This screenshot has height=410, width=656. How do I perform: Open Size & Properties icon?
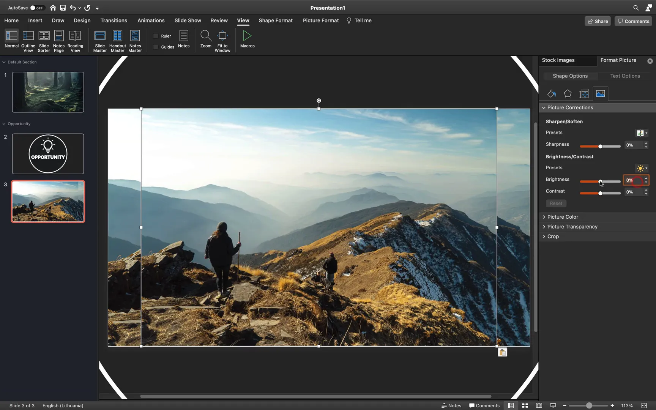click(x=584, y=94)
